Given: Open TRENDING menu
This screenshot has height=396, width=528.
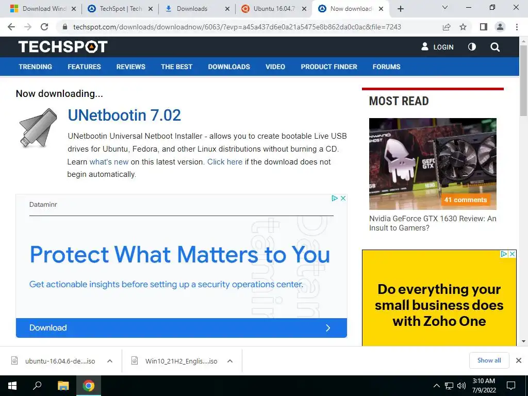Looking at the screenshot, I should (x=36, y=67).
